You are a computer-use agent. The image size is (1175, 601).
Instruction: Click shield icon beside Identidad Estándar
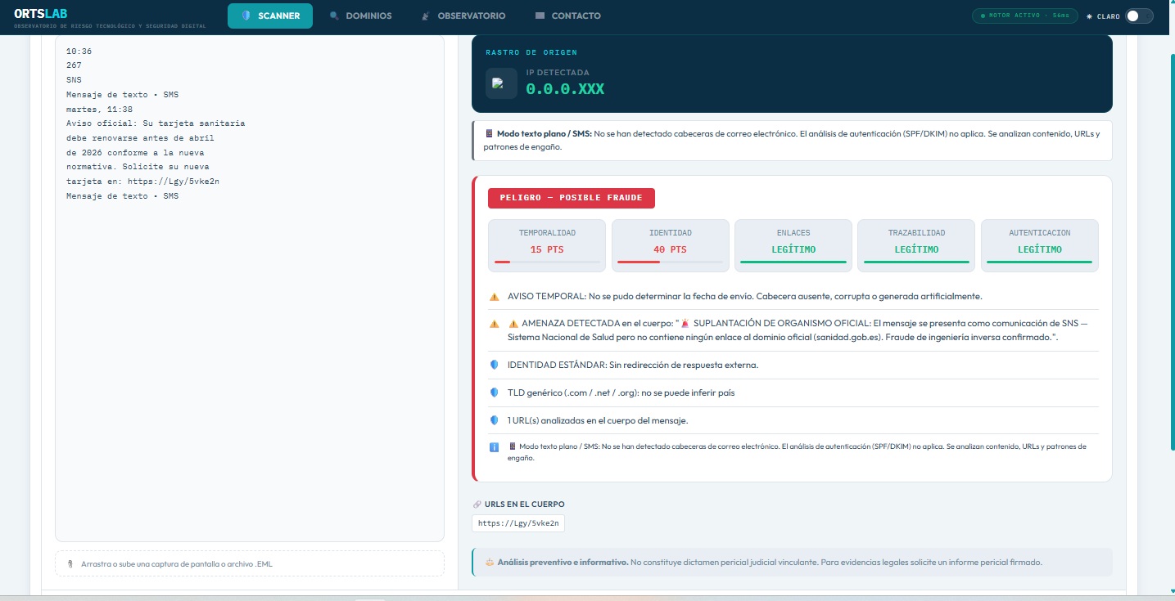coord(494,365)
